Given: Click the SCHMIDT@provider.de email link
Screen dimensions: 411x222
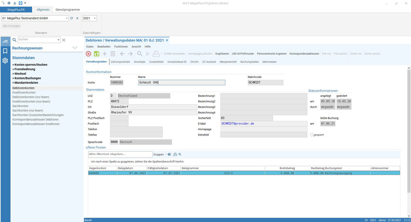Looking at the screenshot, I should click(x=238, y=123).
